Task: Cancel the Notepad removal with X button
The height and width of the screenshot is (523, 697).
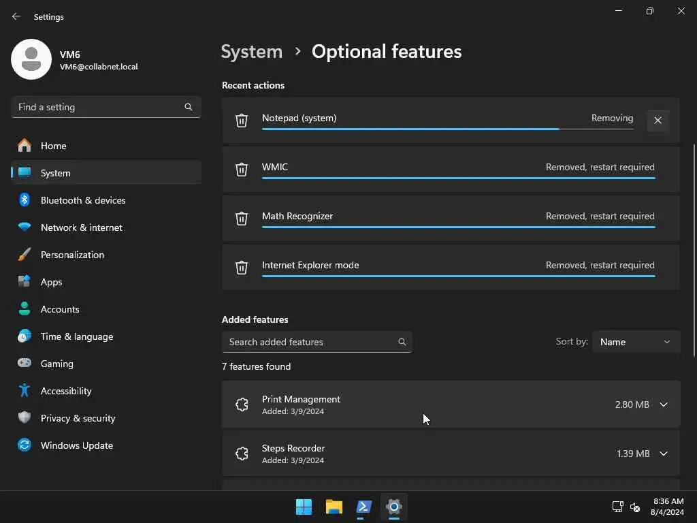Action: click(x=658, y=121)
